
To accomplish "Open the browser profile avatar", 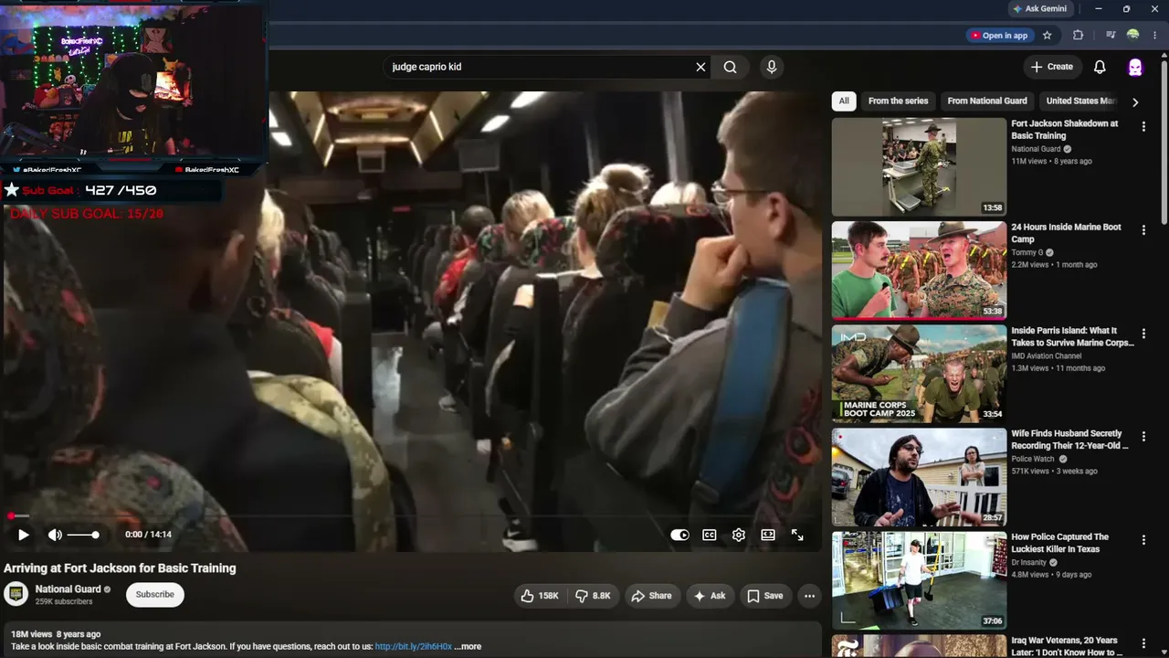I will (1133, 36).
